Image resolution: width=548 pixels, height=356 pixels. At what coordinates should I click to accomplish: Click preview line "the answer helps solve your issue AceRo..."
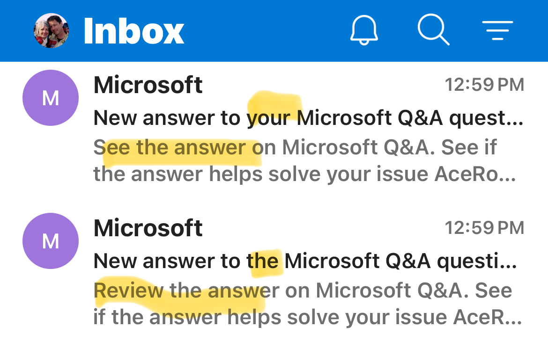tap(304, 174)
